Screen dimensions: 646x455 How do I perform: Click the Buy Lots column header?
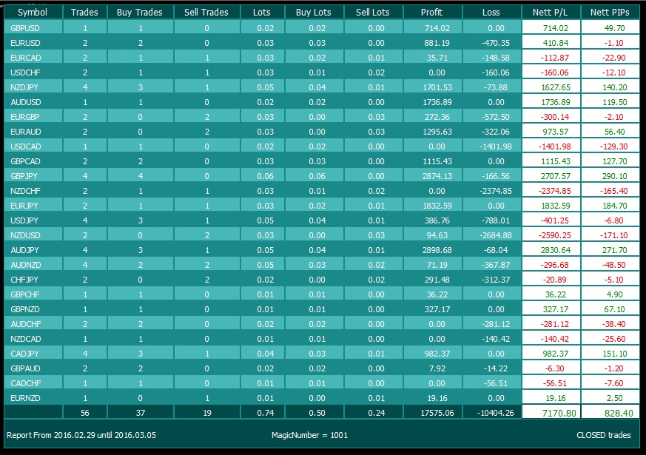(x=314, y=13)
